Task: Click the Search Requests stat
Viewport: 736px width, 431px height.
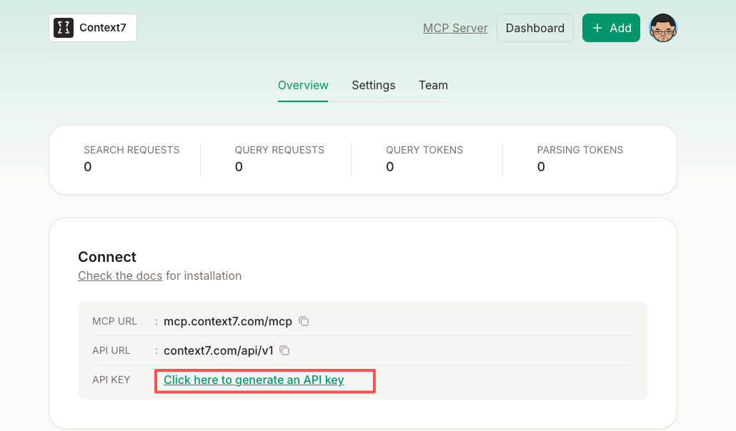Action: point(131,158)
